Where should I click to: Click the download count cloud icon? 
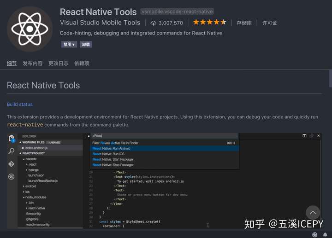[x=153, y=23]
